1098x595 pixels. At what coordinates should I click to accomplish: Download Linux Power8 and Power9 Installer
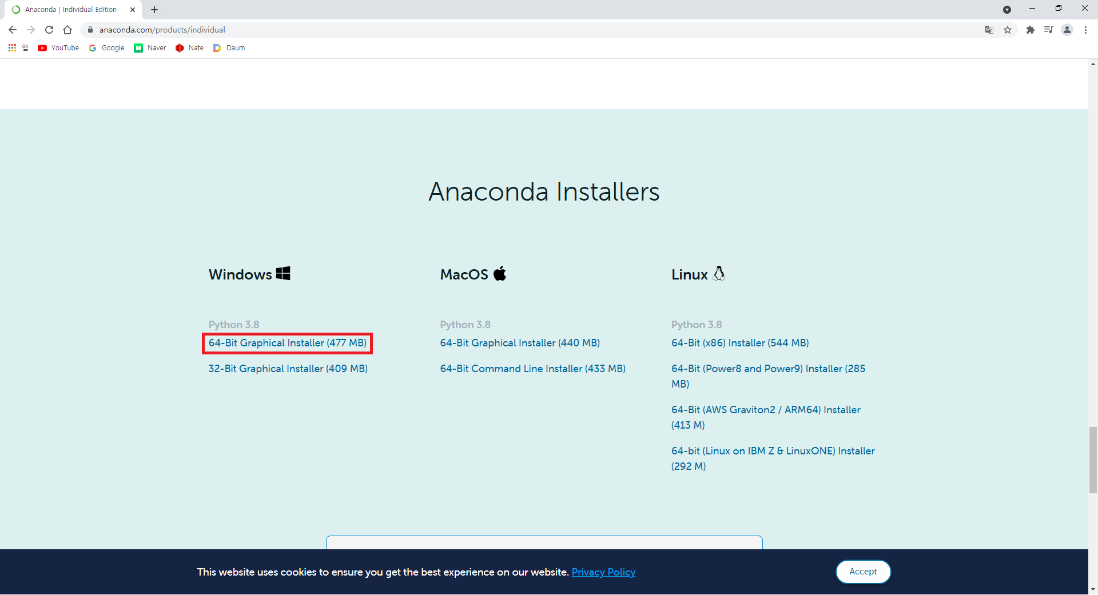[x=768, y=376]
